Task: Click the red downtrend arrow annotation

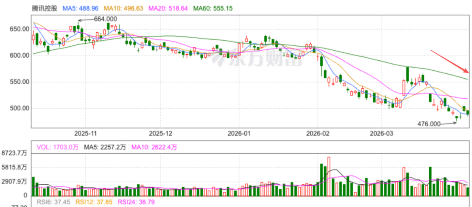Action: click(449, 61)
